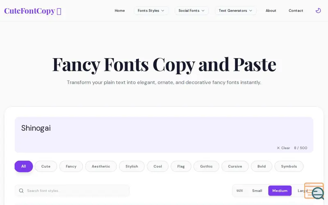Image resolution: width=328 pixels, height=205 pixels.
Task: Click the search magnifier icon
Action: click(21, 191)
